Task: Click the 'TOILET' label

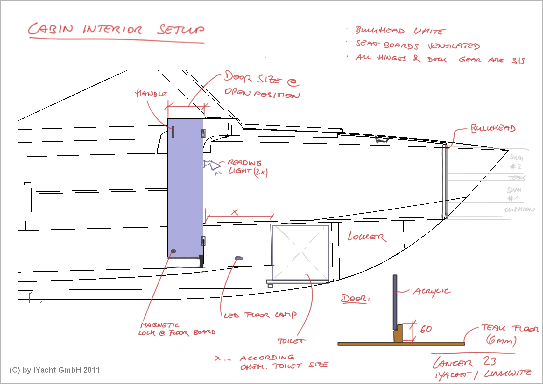Action: (x=291, y=341)
